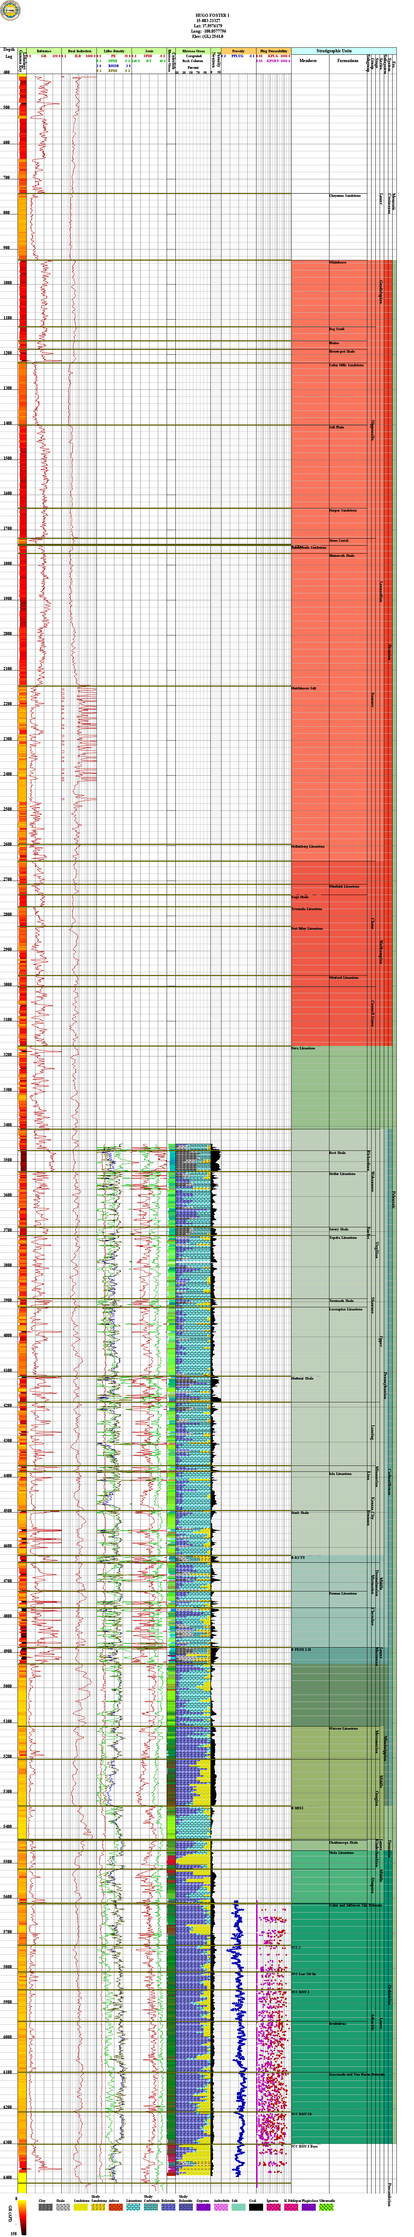Click the Depth column header
This screenshot has width=414, height=2237.
point(9,51)
